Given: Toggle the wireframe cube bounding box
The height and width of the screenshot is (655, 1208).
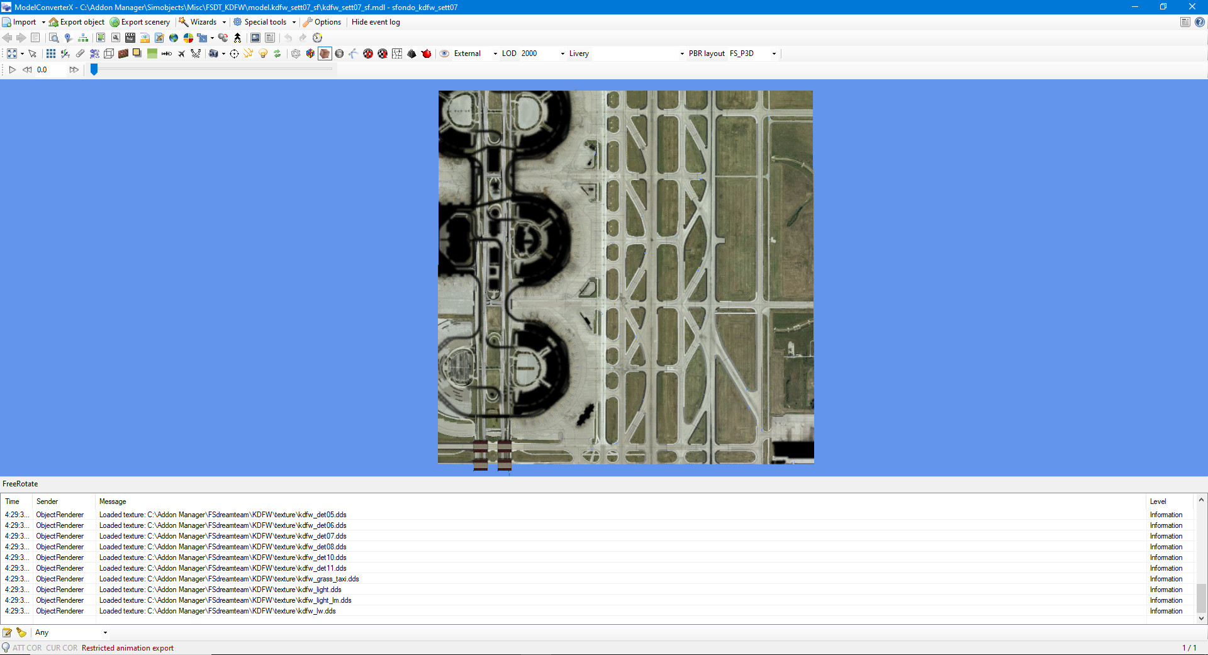Looking at the screenshot, I should pos(109,53).
